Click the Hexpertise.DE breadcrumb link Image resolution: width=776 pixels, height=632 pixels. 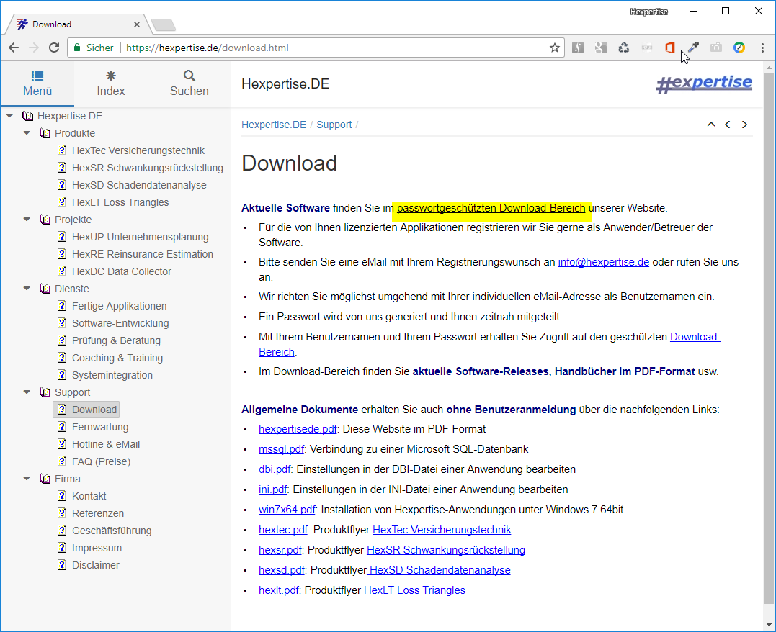[x=274, y=125]
